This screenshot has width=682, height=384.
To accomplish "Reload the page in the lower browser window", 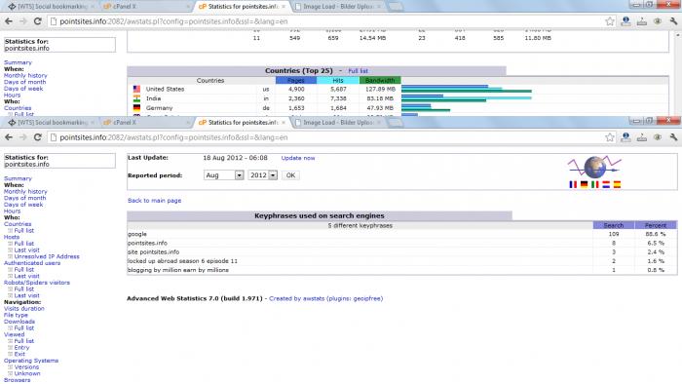I will [x=37, y=137].
